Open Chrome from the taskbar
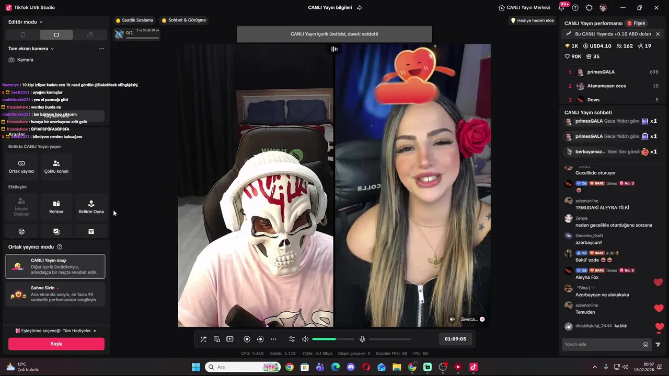The image size is (669, 376). [x=290, y=367]
